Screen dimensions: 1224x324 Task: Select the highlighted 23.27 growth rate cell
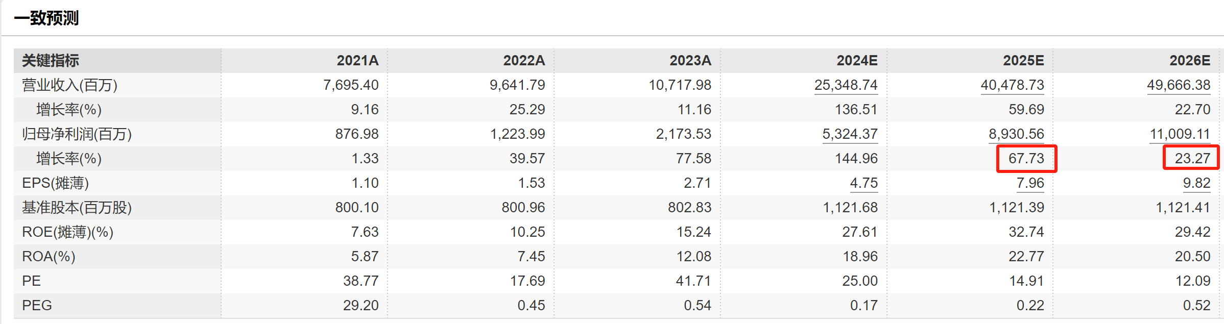point(1191,158)
